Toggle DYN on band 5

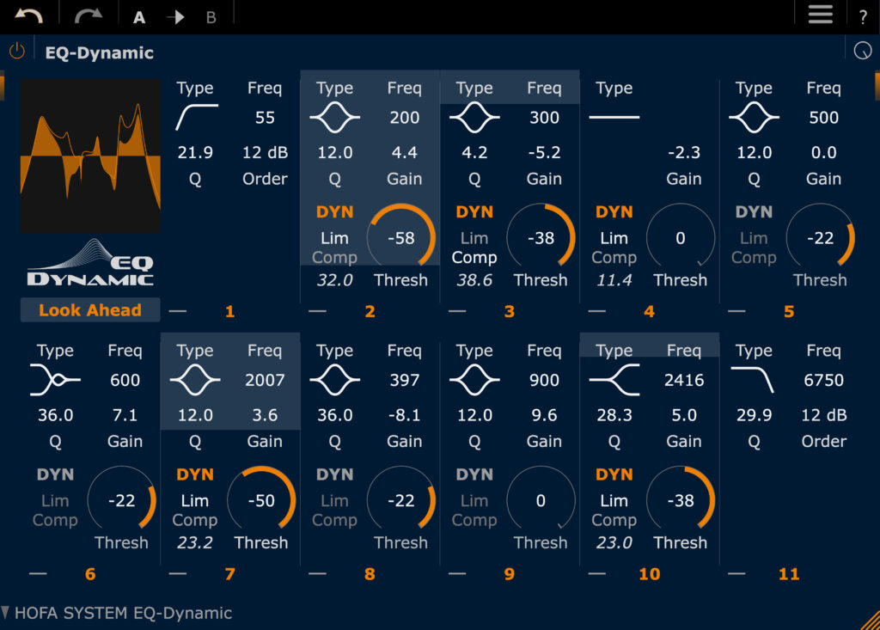click(x=754, y=211)
